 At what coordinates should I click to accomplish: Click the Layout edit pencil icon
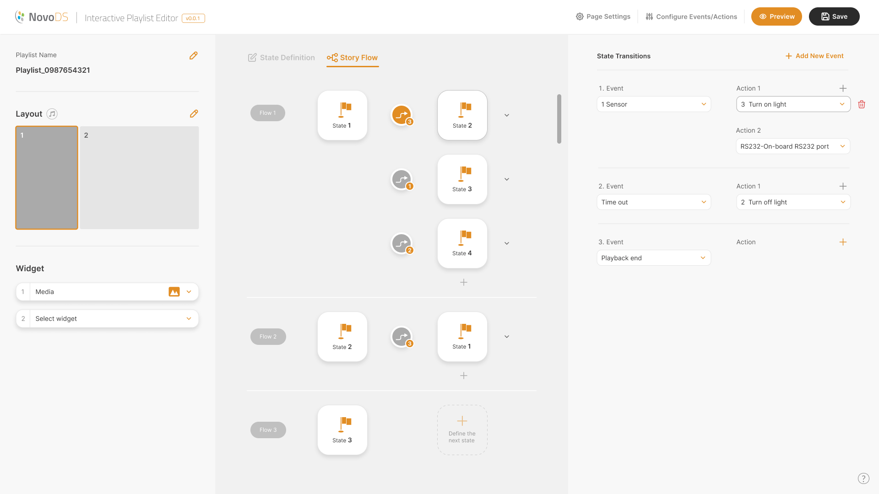click(194, 113)
